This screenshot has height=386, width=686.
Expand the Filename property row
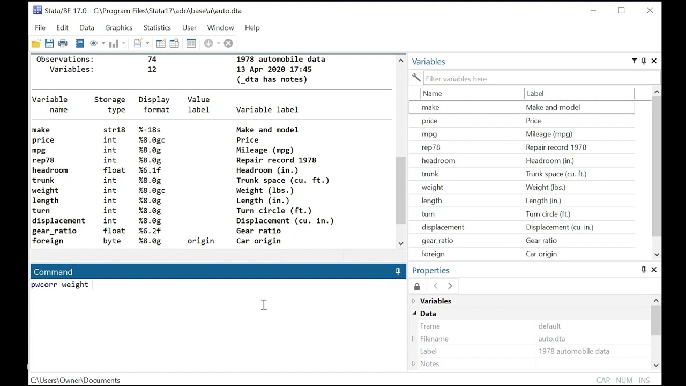click(414, 339)
